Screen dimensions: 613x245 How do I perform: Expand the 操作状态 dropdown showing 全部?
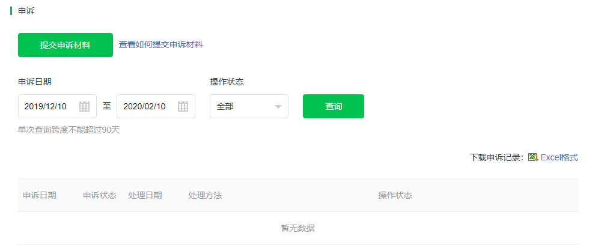pos(249,106)
